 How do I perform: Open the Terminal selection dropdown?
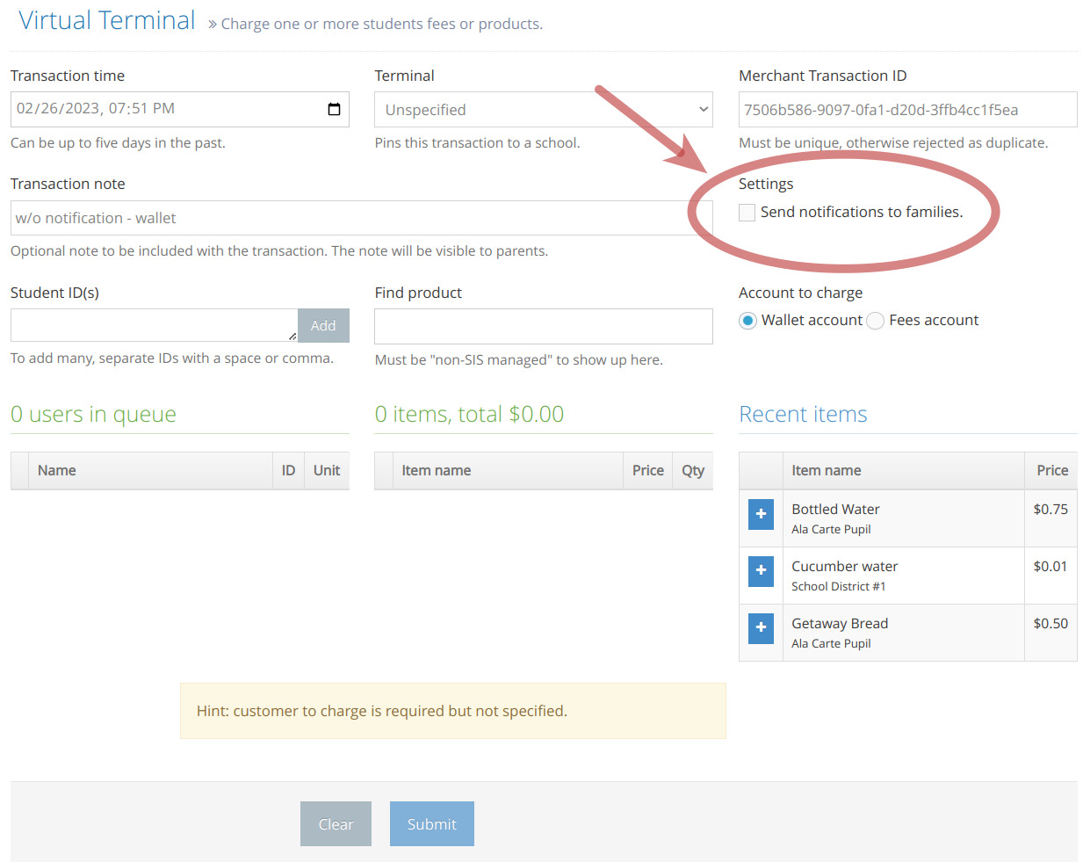coord(543,109)
